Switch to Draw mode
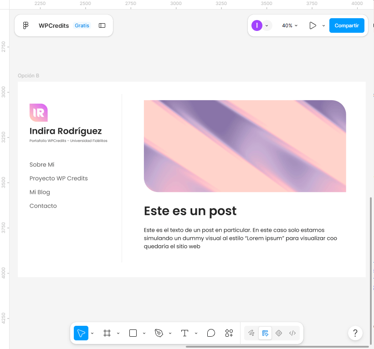Screen dimensions: 374x349 251,333
